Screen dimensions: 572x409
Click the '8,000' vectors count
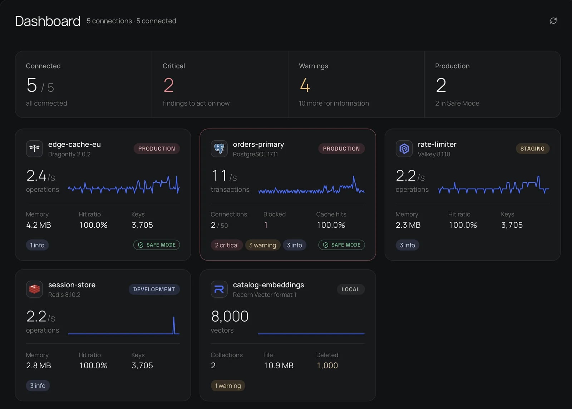(230, 316)
